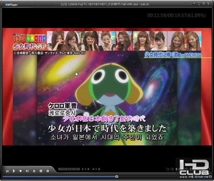
Task: Set repeat point B
Action: (99, 169)
